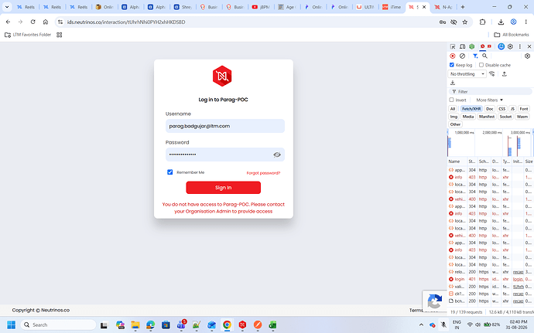Toggle the JS request filter
Image resolution: width=534 pixels, height=333 pixels.
click(512, 109)
